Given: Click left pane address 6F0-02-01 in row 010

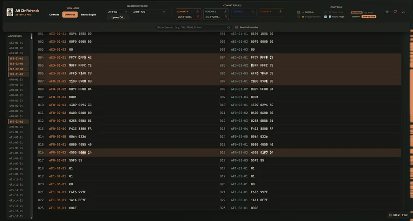Looking at the screenshot, I should pyautogui.click(x=57, y=105).
